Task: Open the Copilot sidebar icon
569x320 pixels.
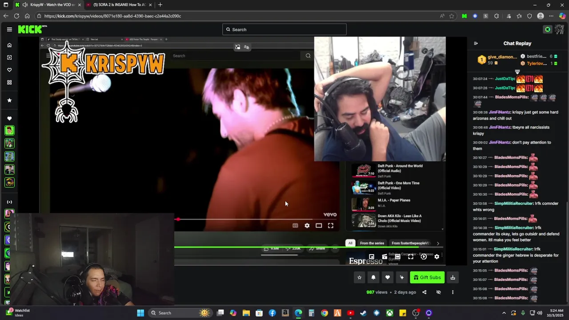Action: (562, 16)
